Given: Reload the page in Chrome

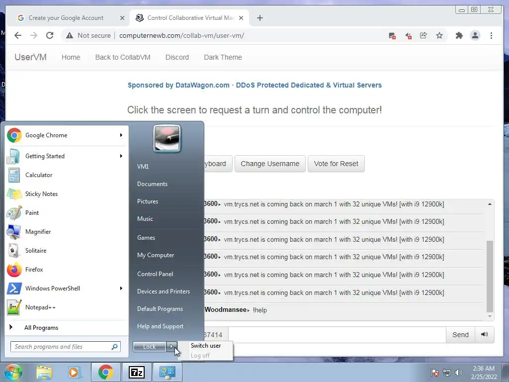Looking at the screenshot, I should (x=50, y=35).
